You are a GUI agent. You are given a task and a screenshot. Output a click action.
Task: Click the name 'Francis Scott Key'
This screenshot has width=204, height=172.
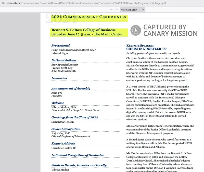[62, 68]
